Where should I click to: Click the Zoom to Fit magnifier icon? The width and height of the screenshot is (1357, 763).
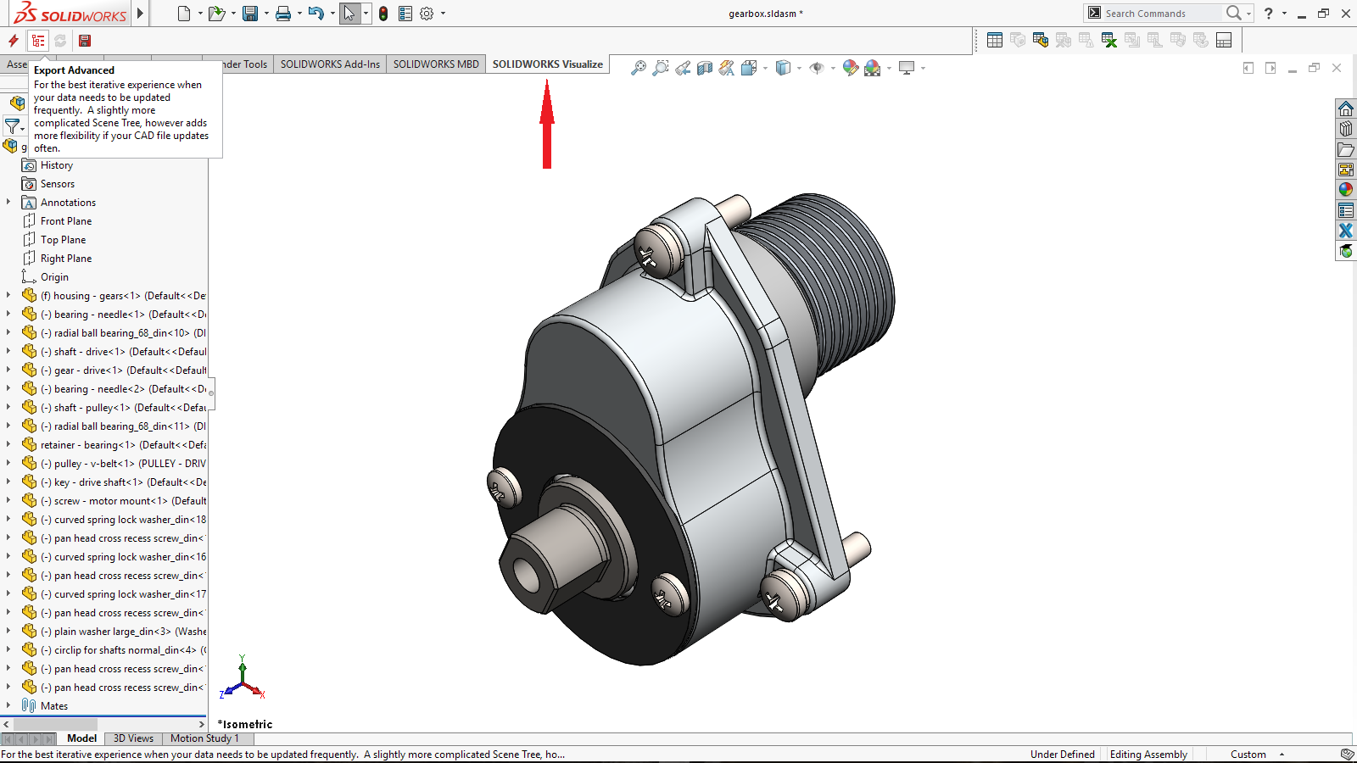click(x=639, y=68)
